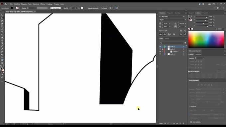Click the Cyan (C) slider
The image size is (226, 127).
pos(202,17)
